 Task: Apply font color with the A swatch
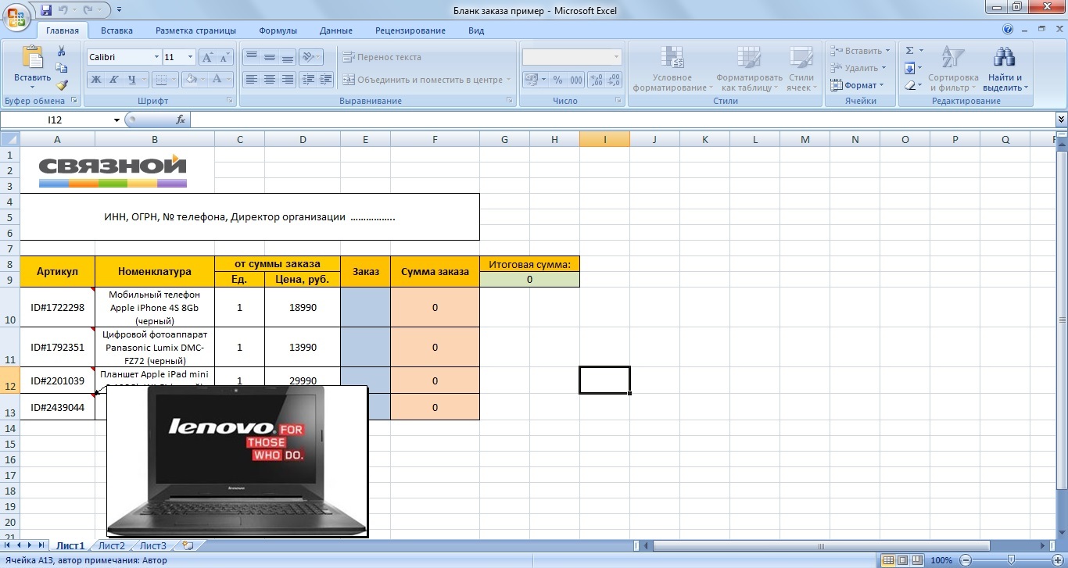(217, 80)
